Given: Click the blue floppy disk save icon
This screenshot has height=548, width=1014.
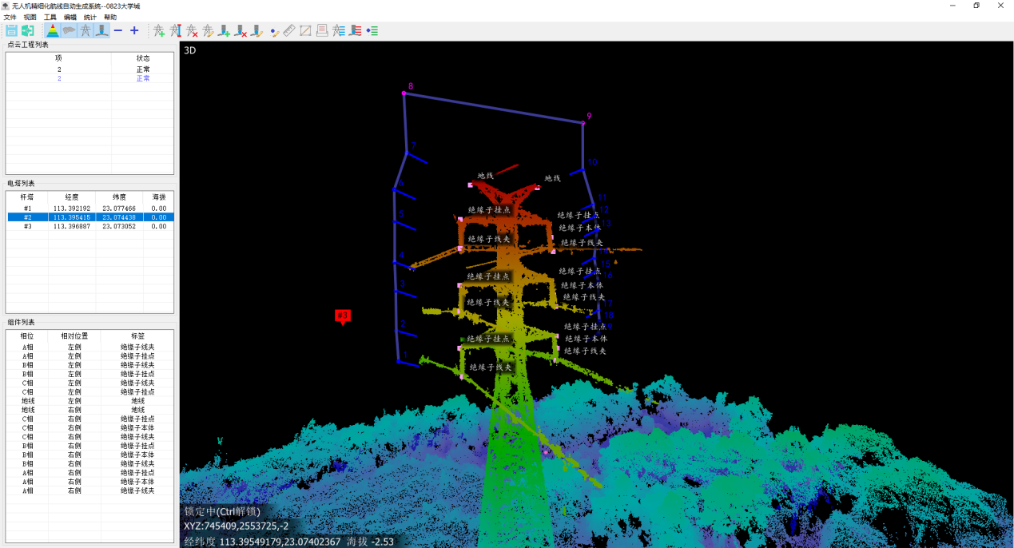Looking at the screenshot, I should tap(12, 30).
